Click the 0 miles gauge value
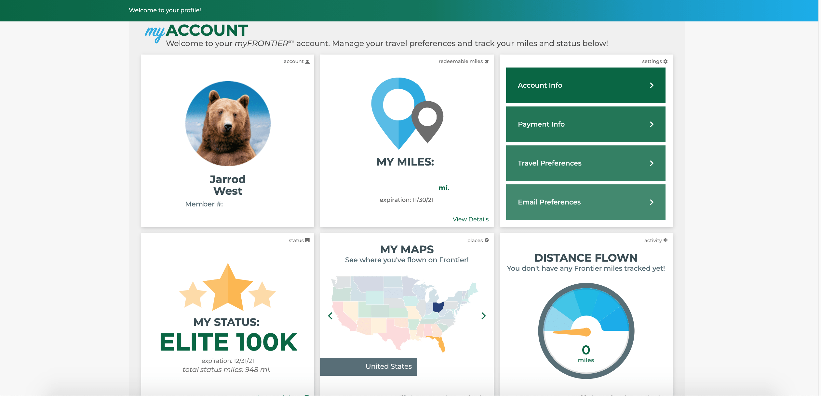 tap(586, 354)
